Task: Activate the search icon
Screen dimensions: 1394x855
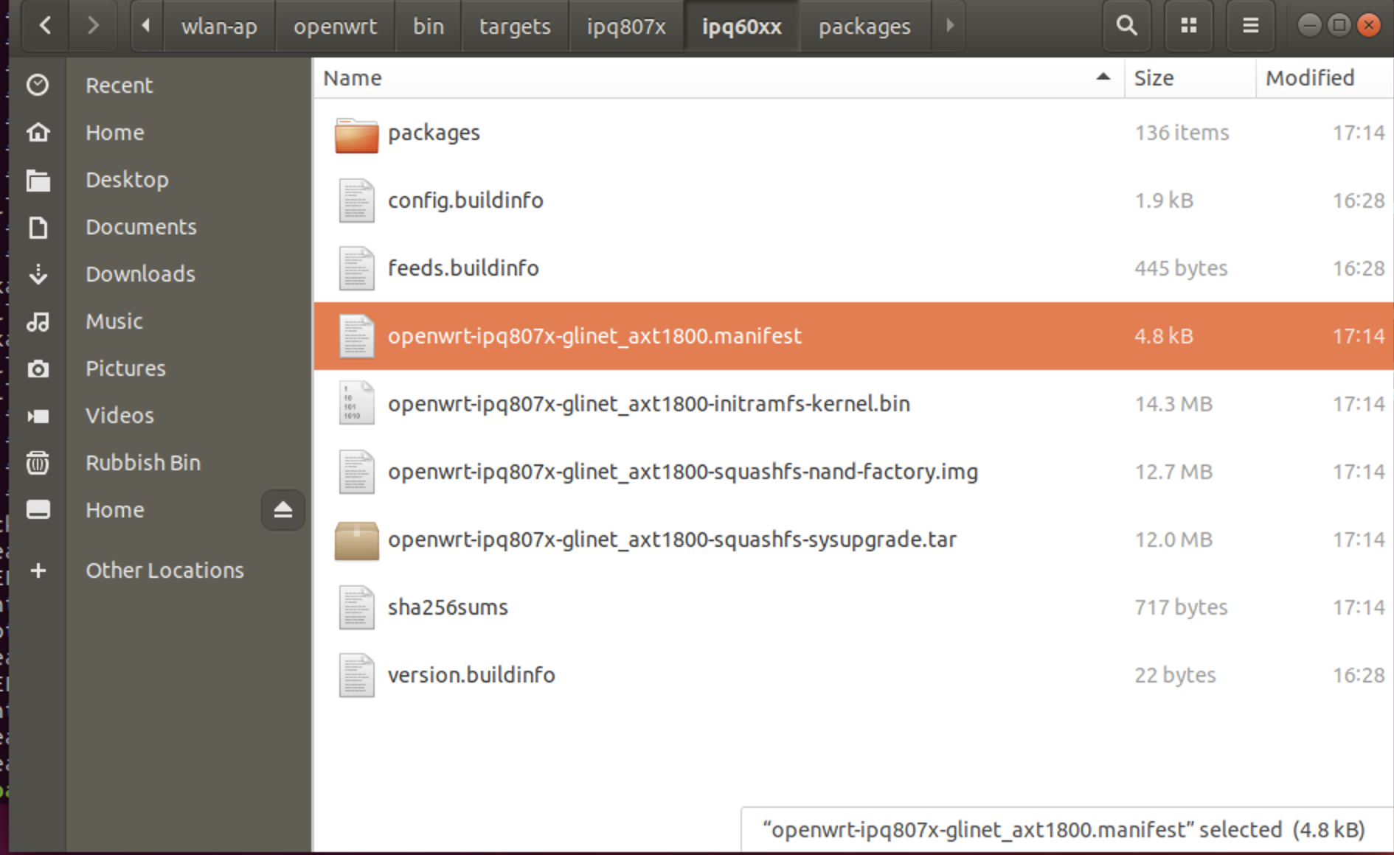Action: 1126,26
